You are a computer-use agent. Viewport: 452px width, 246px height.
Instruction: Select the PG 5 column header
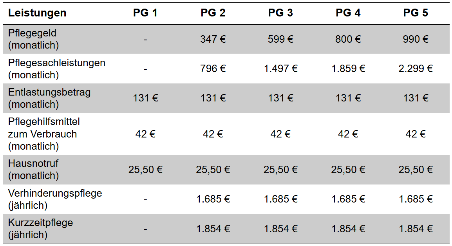pos(416,13)
